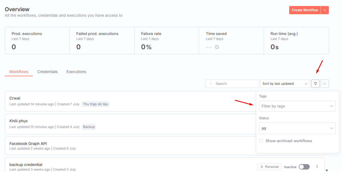342x172 pixels.
Task: Open three-dot menu for backup credential
Action: click(317, 167)
